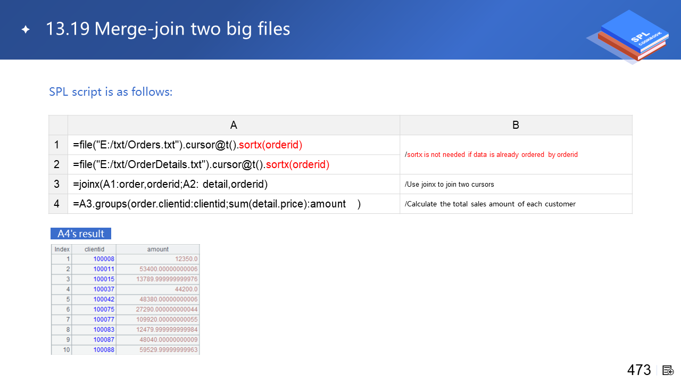Click the A3.groups expression in cell A4
This screenshot has height=383, width=681.
click(x=217, y=204)
